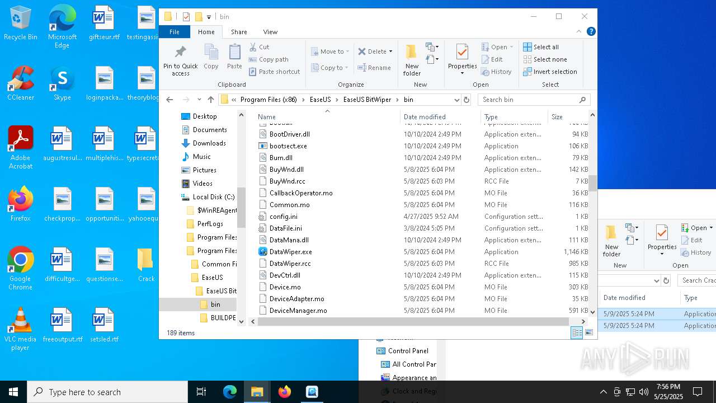716x403 pixels.
Task: Show hidden system tray icons
Action: (603, 392)
